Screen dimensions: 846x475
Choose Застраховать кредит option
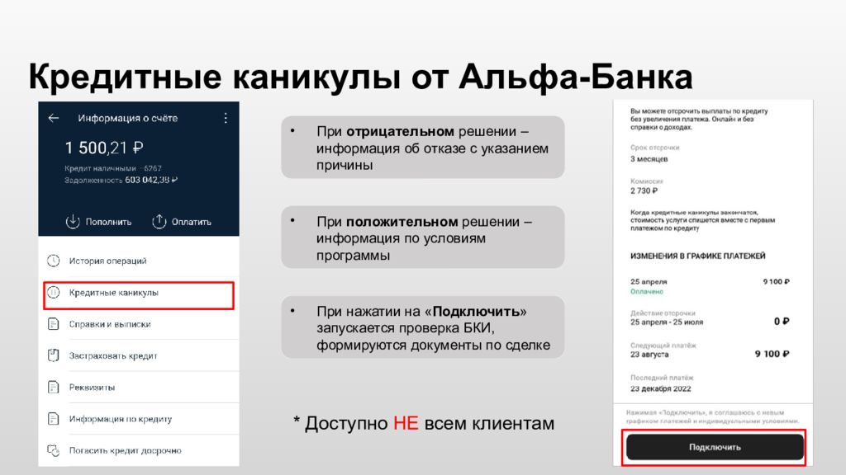click(x=139, y=355)
